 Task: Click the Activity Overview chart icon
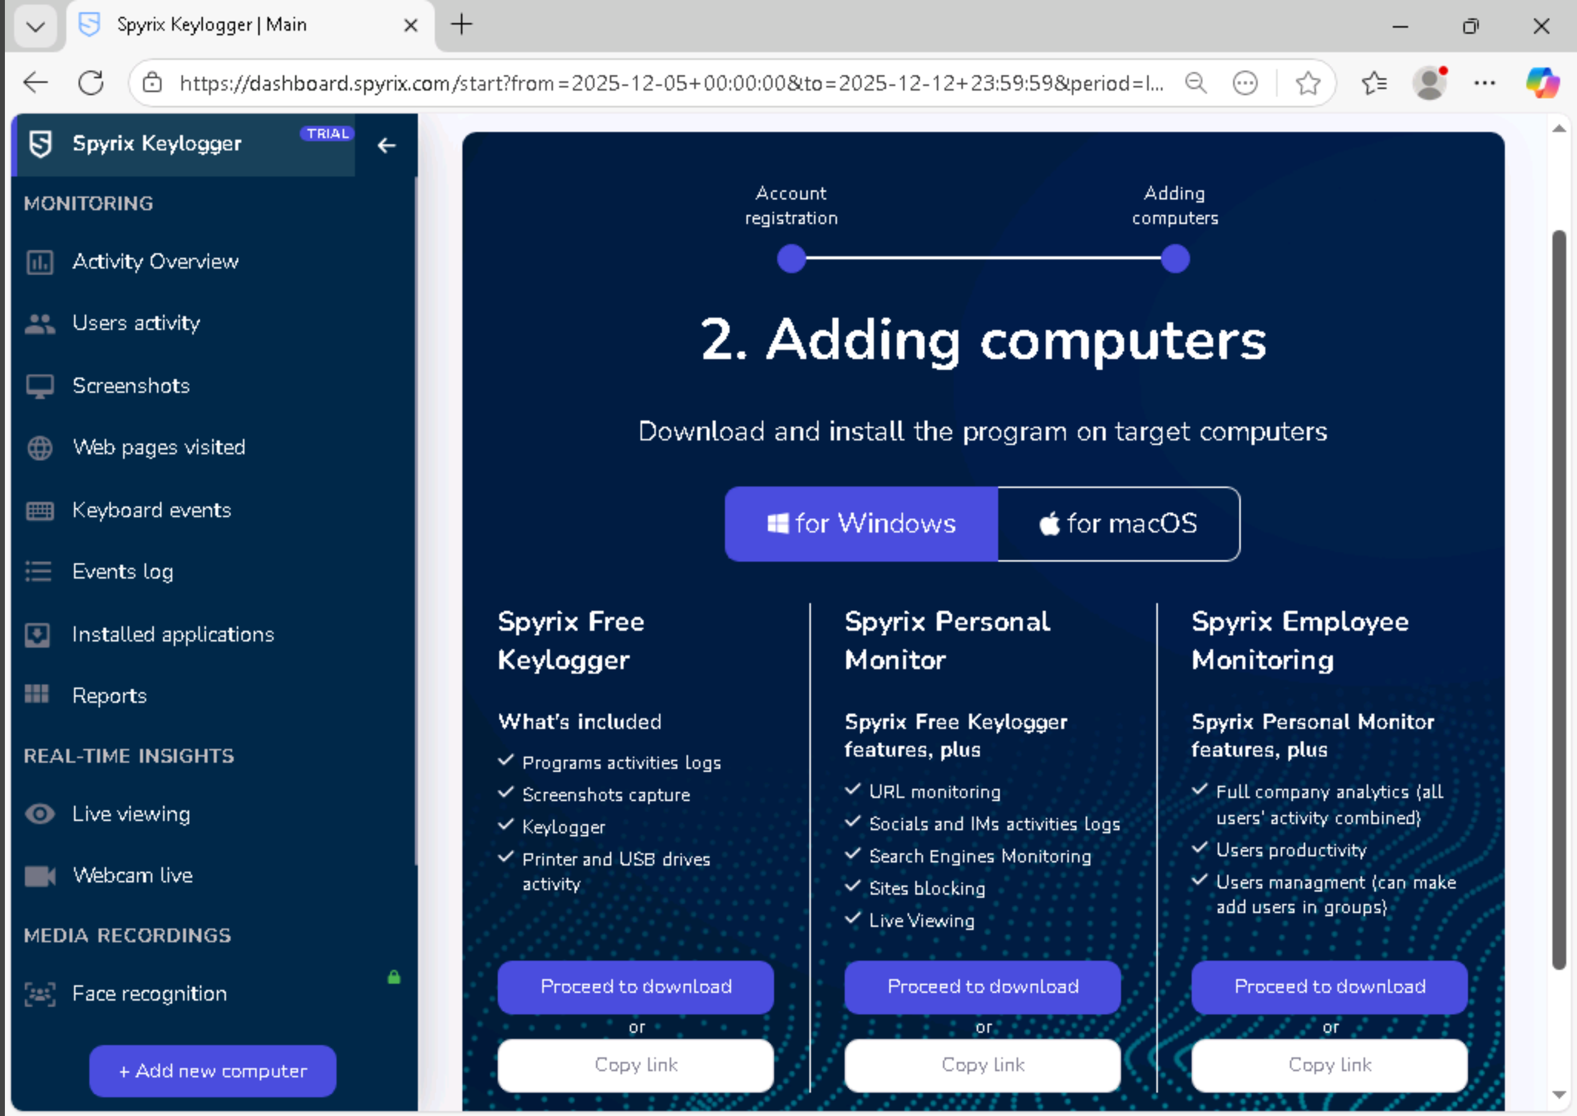coord(39,262)
